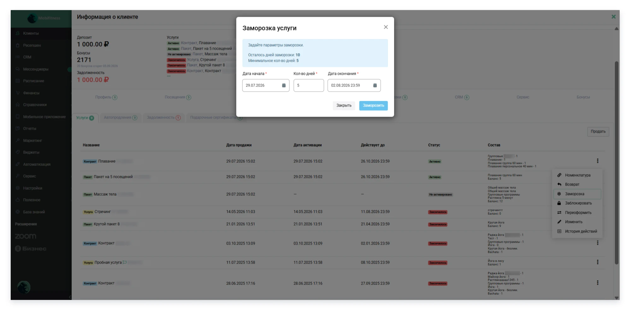Switch to the Задолженность tab
The image size is (631, 310).
163,118
